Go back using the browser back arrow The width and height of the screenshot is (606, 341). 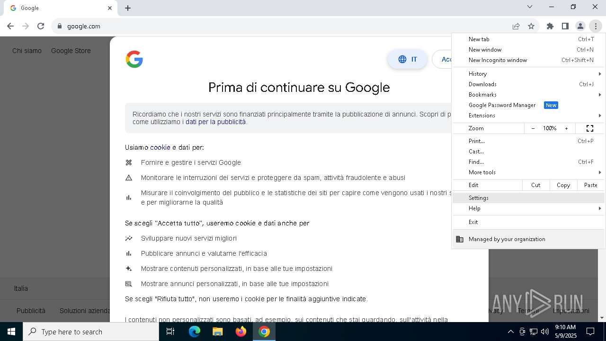[10, 26]
